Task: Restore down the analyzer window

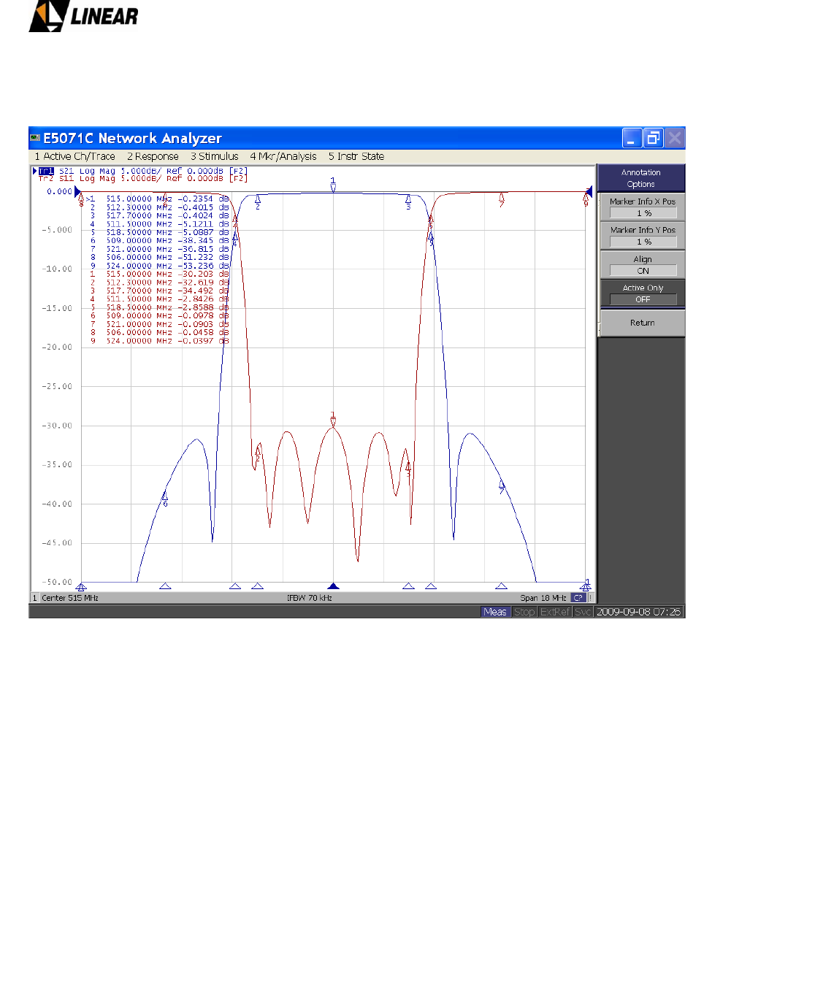Action: 654,138
